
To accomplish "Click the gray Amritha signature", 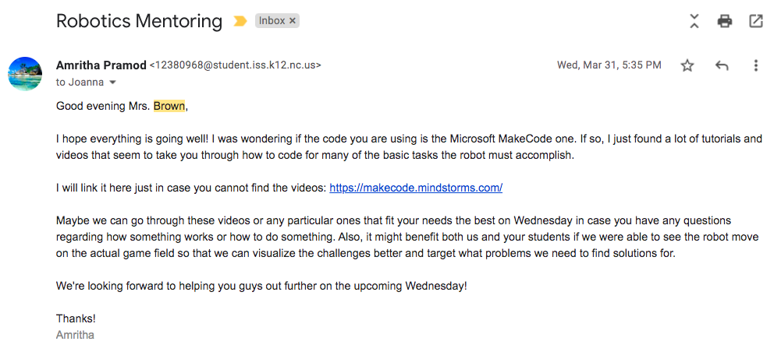I will point(75,335).
